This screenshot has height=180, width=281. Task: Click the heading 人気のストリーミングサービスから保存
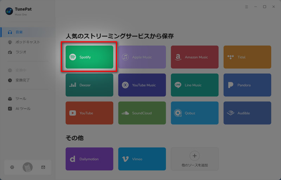(119, 36)
